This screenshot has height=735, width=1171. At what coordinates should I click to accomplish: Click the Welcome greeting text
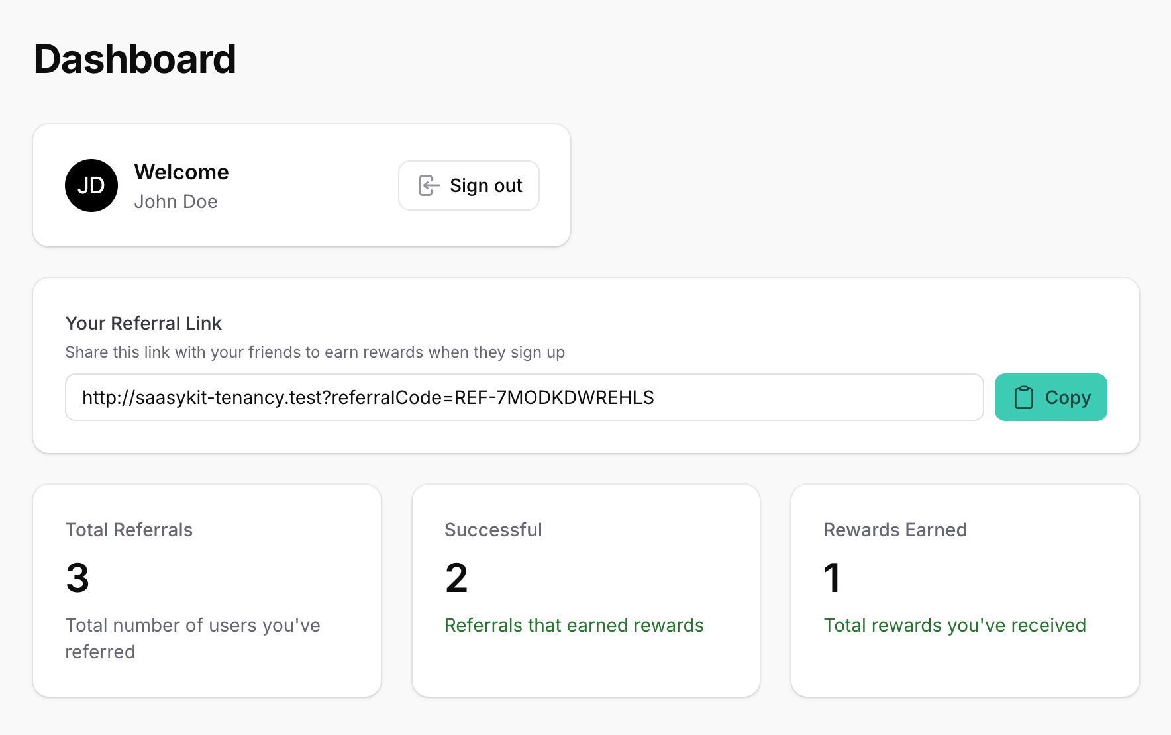[x=181, y=172]
